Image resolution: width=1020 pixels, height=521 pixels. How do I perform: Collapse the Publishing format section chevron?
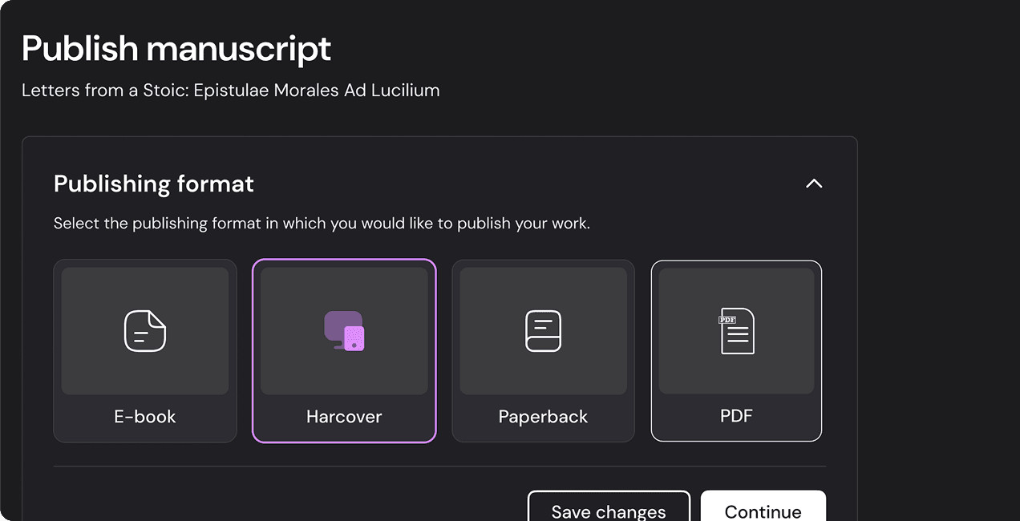point(814,184)
